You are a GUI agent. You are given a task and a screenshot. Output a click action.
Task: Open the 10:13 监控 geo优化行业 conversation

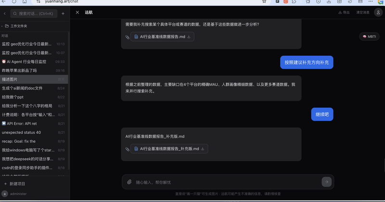pyautogui.click(x=34, y=44)
